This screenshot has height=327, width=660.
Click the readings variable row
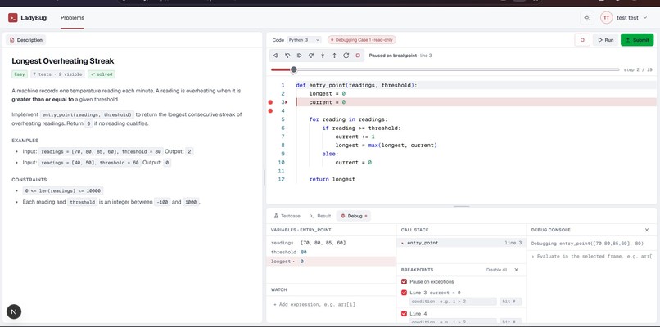332,243
